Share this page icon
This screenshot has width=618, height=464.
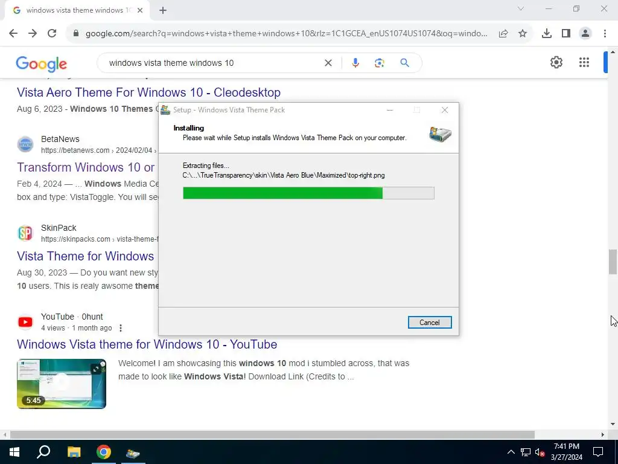503,34
